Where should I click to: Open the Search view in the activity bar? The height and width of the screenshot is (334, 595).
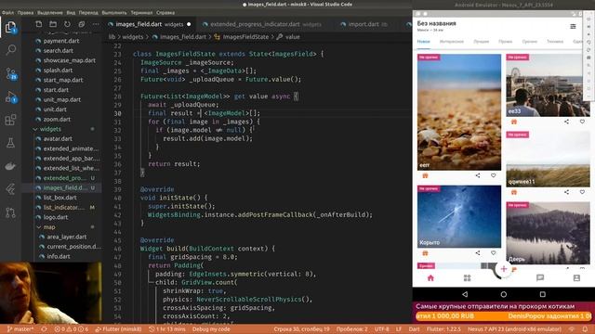pos(10,49)
